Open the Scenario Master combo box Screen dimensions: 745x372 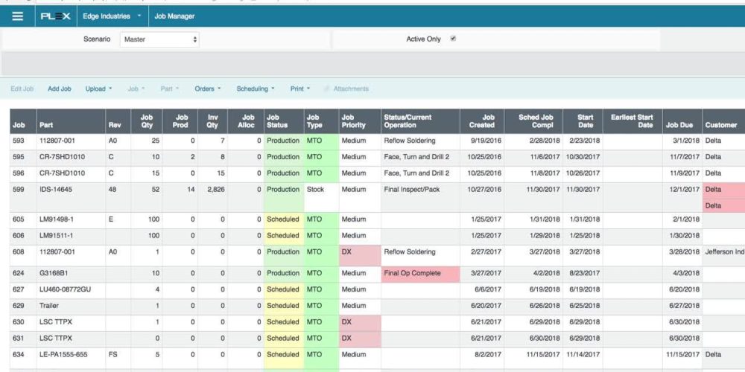[x=159, y=39]
